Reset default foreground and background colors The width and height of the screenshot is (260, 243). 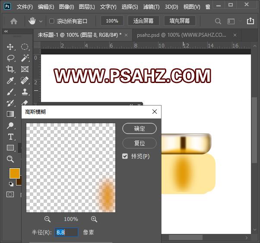pyautogui.click(x=11, y=184)
